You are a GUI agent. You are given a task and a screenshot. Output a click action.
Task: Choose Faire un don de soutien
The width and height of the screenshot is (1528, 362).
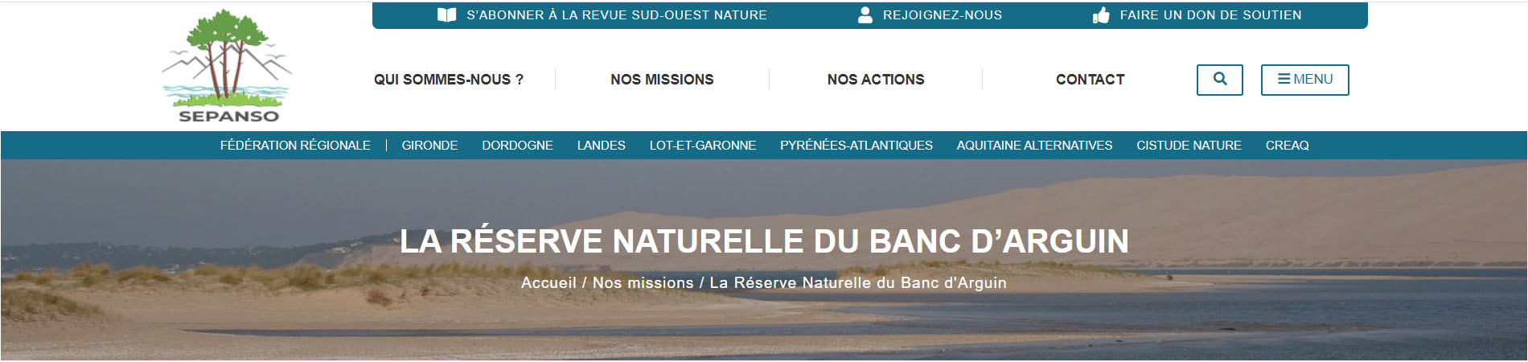pyautogui.click(x=1210, y=15)
